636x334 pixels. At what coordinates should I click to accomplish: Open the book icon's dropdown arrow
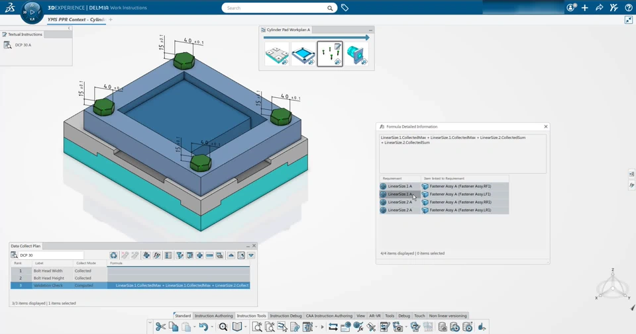[x=245, y=327]
